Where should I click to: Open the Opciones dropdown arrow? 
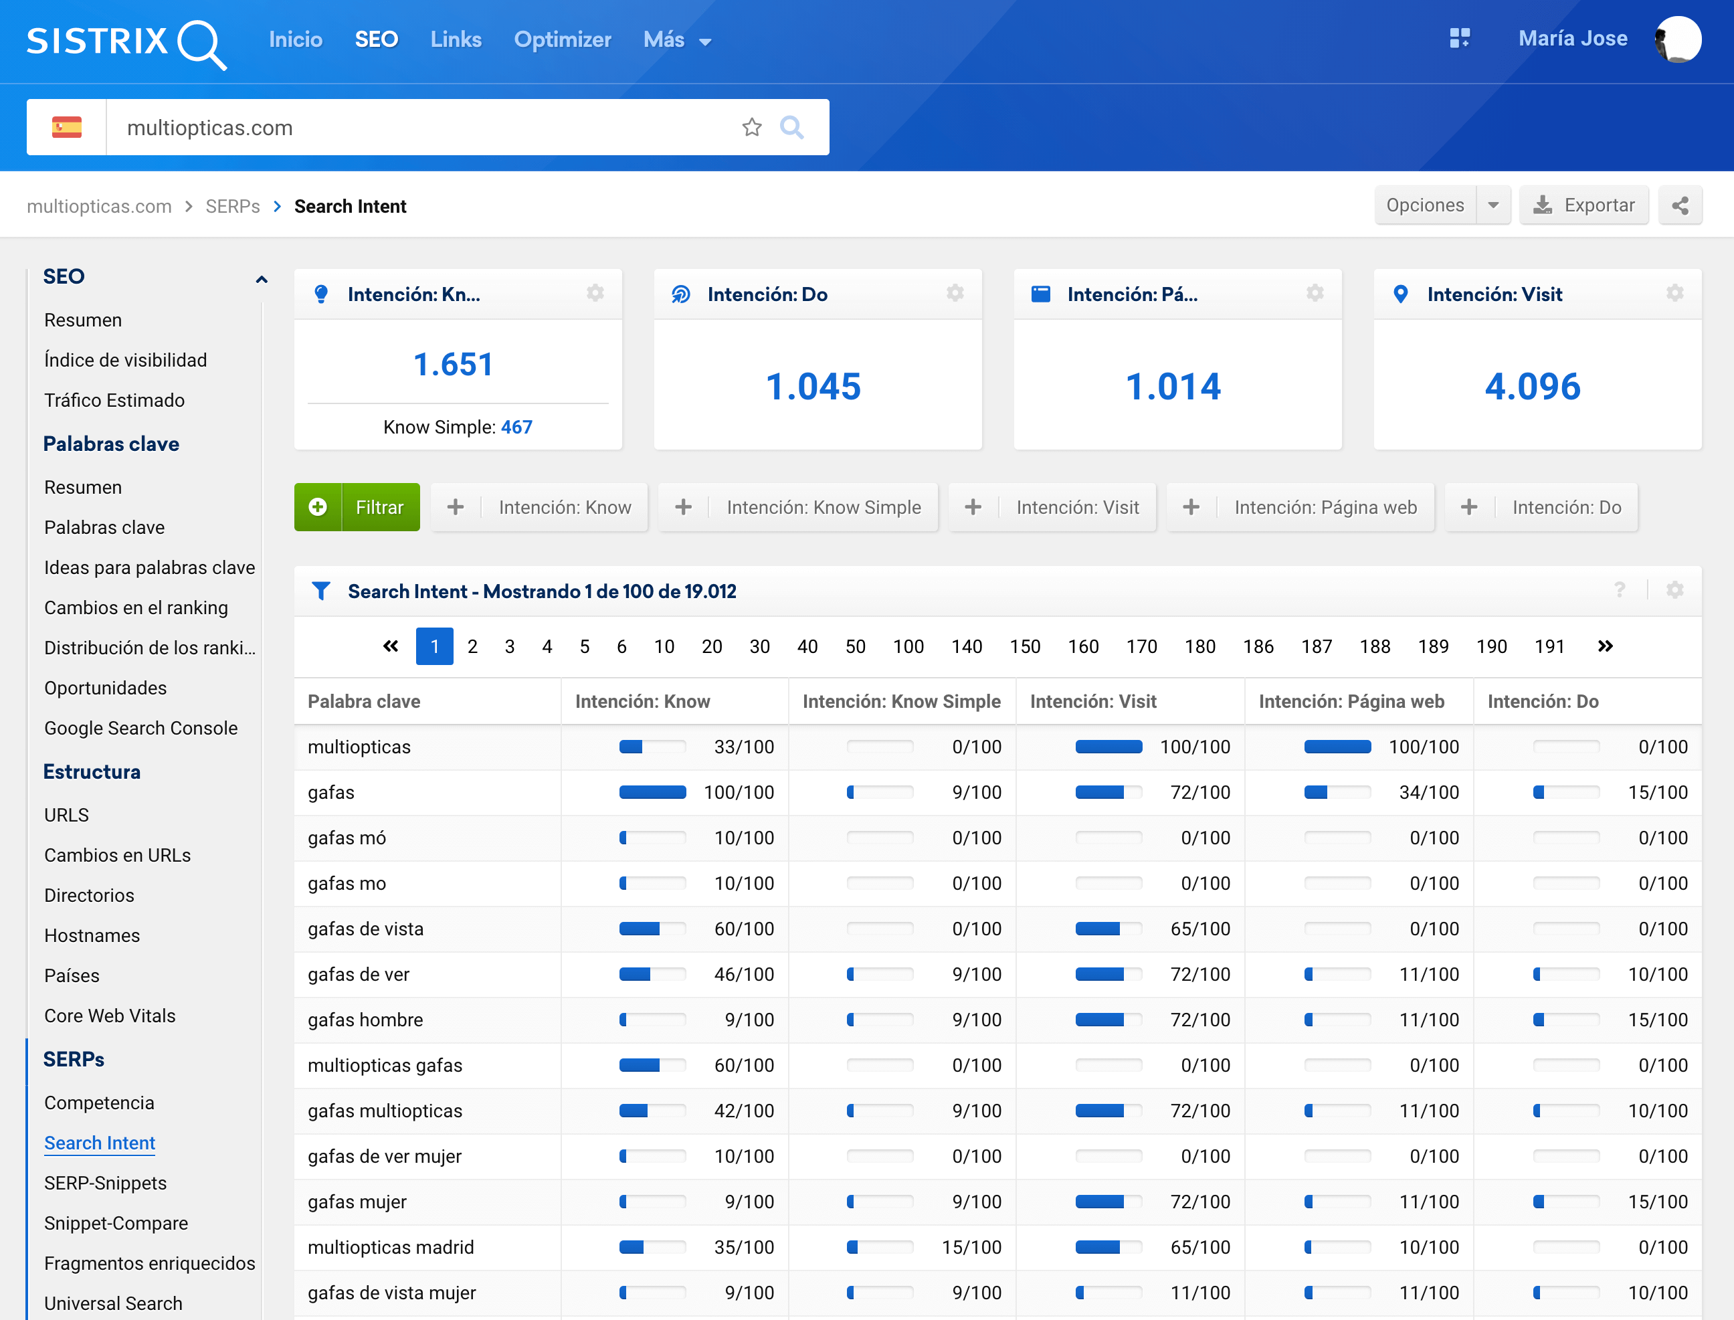click(x=1492, y=206)
